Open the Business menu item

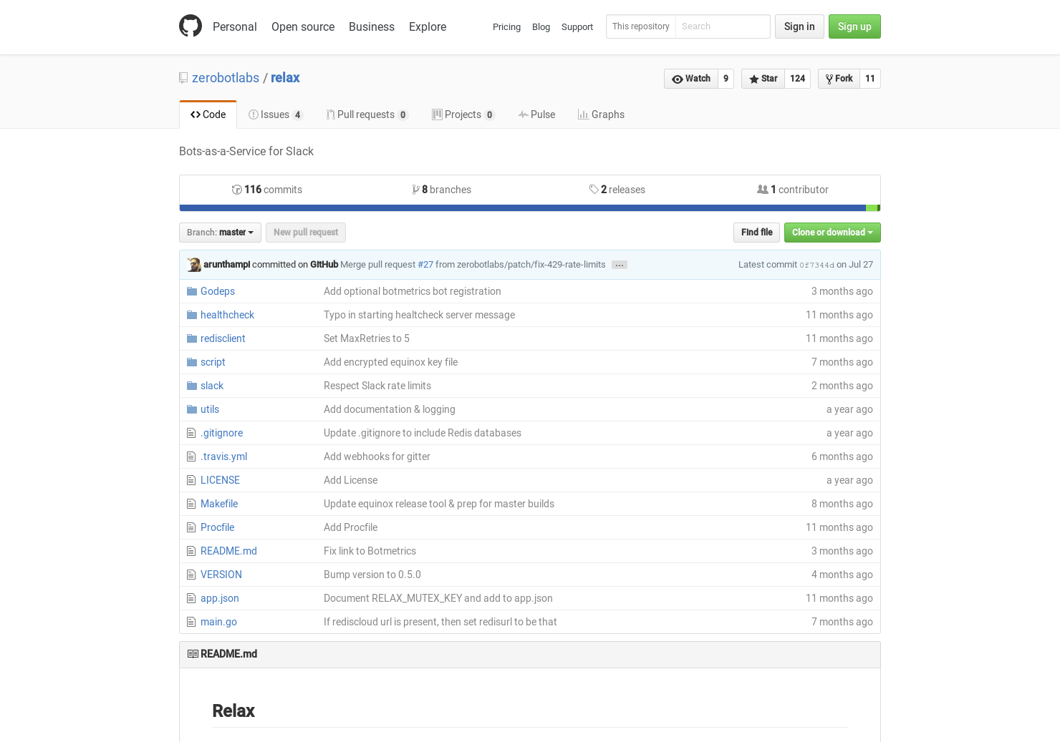tap(372, 26)
